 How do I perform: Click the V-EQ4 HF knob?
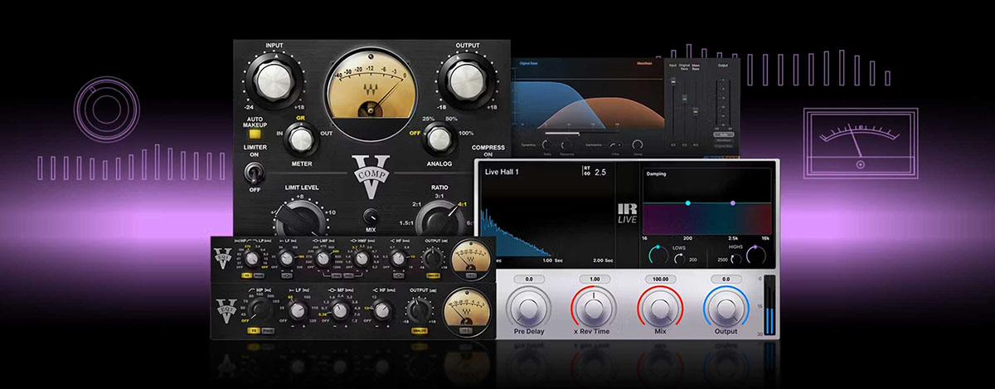398,258
